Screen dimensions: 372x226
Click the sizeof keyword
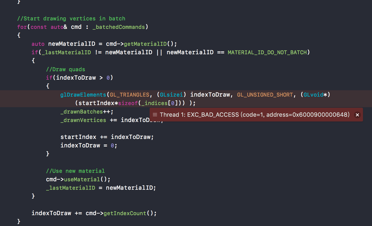[x=128, y=103]
